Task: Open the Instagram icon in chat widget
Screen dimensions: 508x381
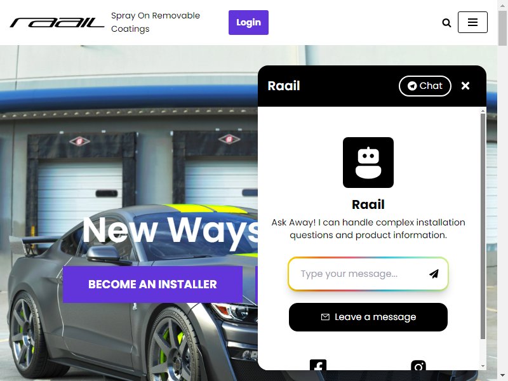Action: [418, 365]
